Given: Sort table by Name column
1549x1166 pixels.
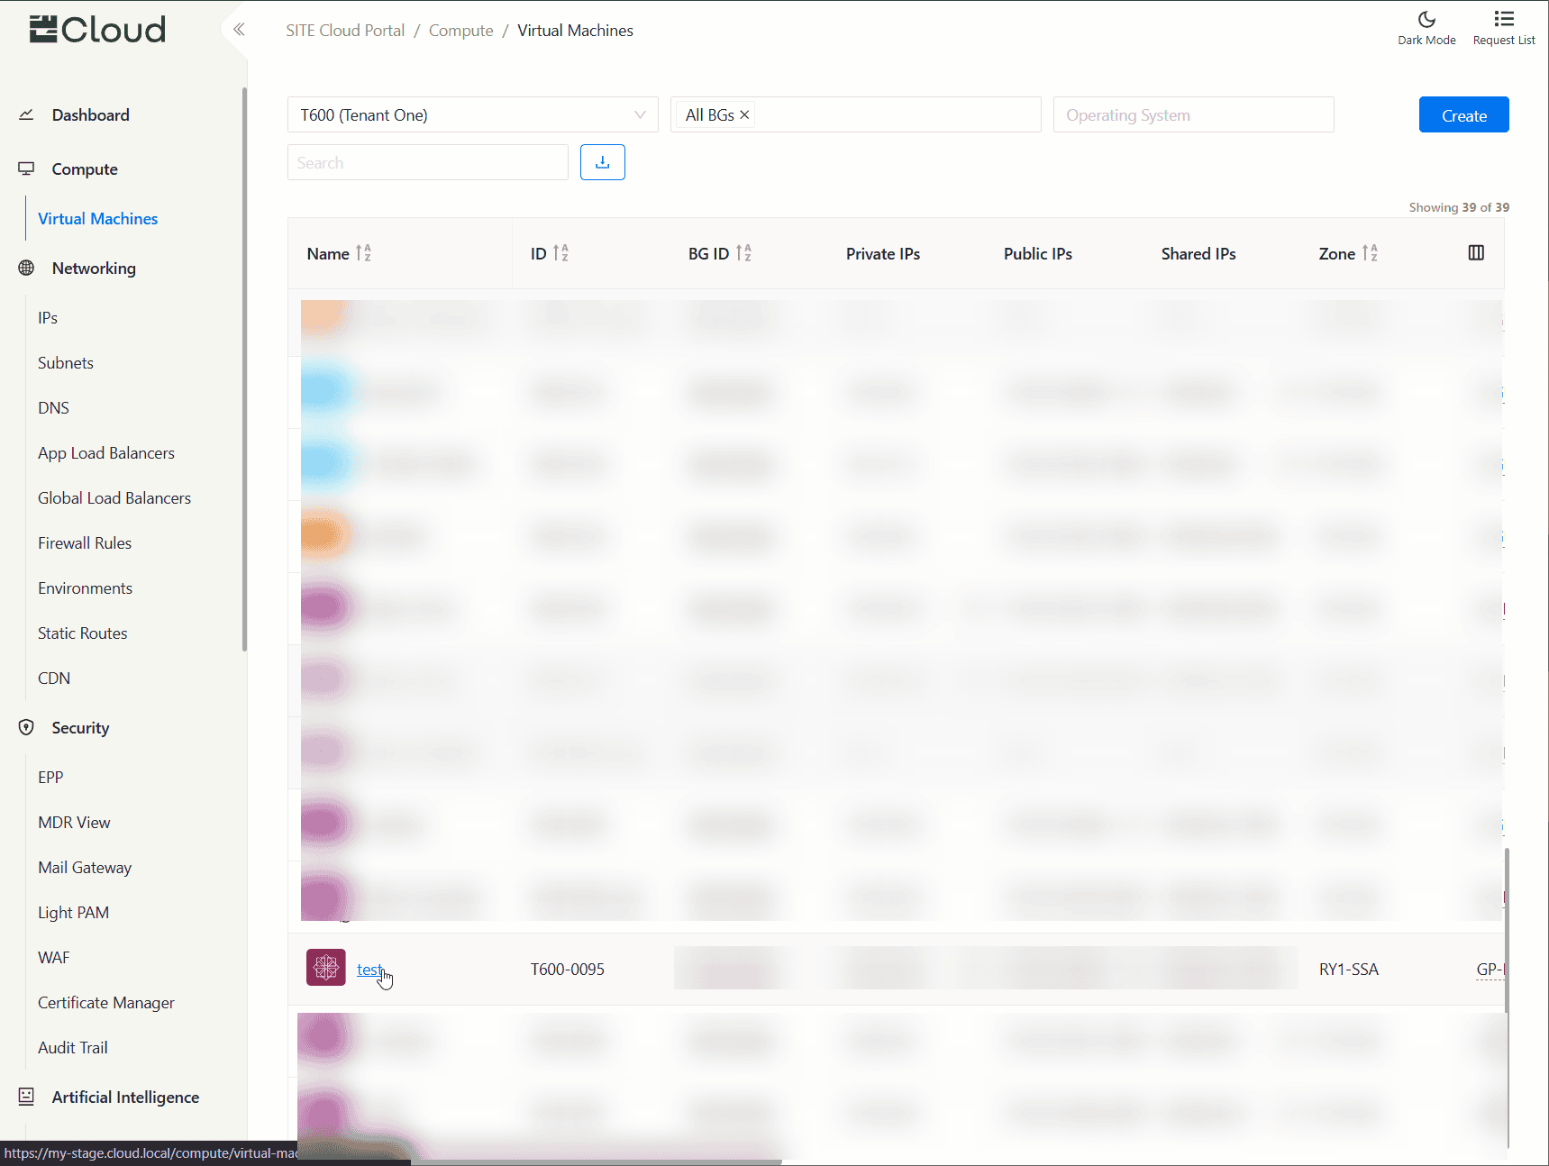Looking at the screenshot, I should point(363,254).
